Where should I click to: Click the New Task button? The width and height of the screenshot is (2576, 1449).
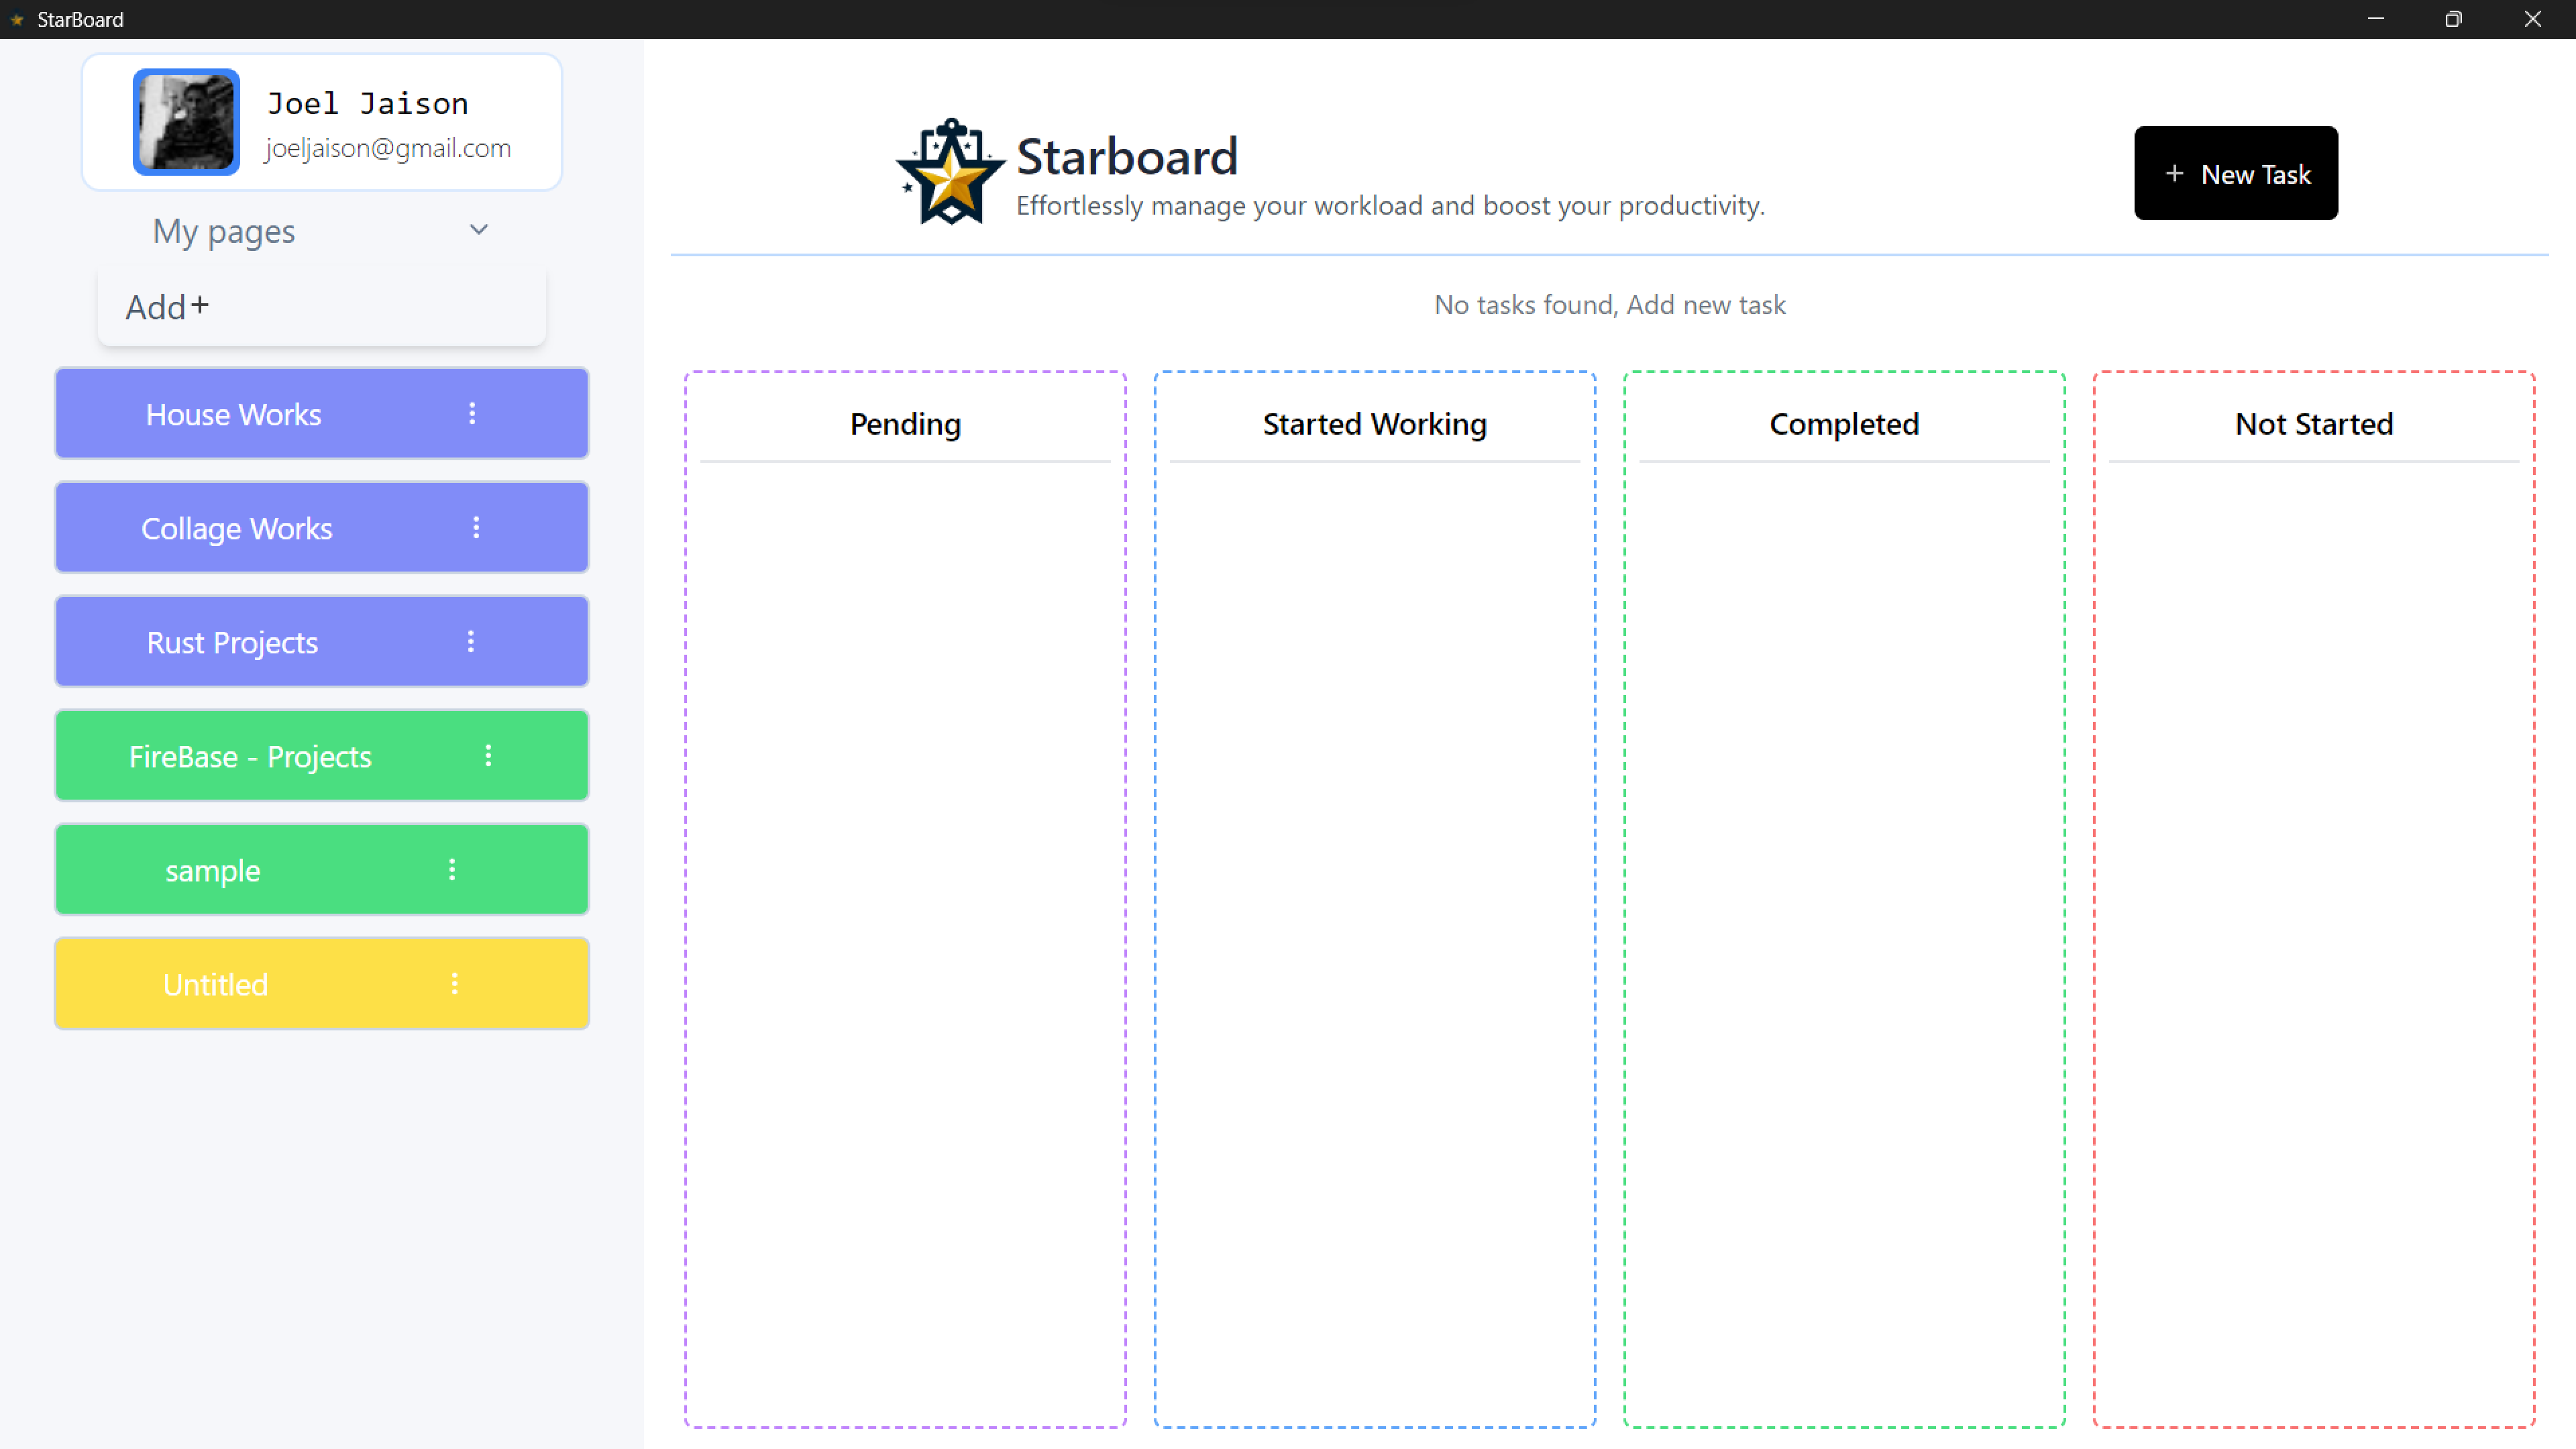point(2237,172)
